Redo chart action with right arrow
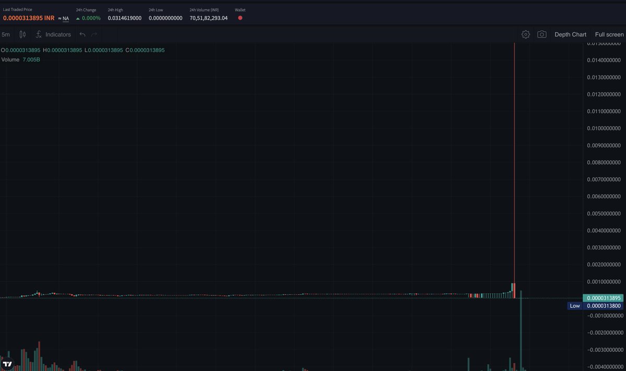 tap(94, 34)
